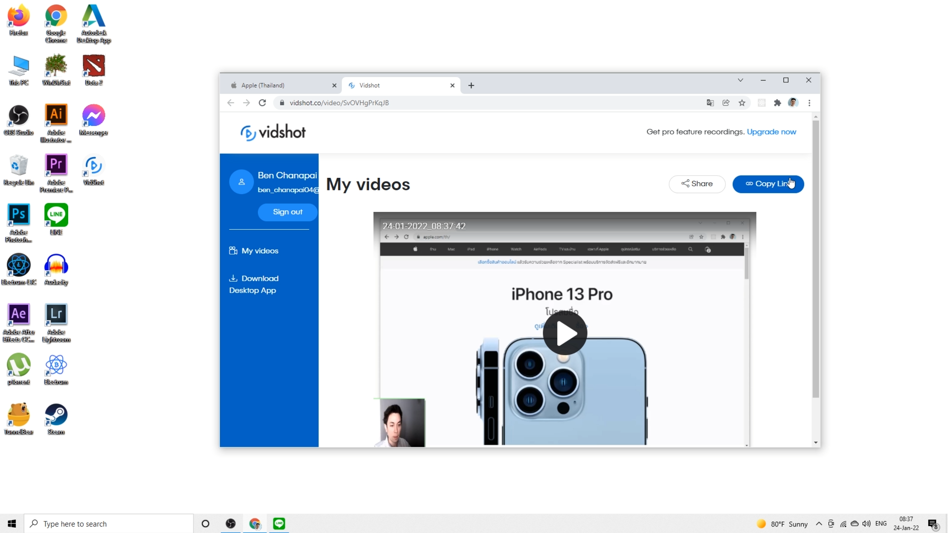Open Adobe Lightroom shortcut

pyautogui.click(x=56, y=323)
